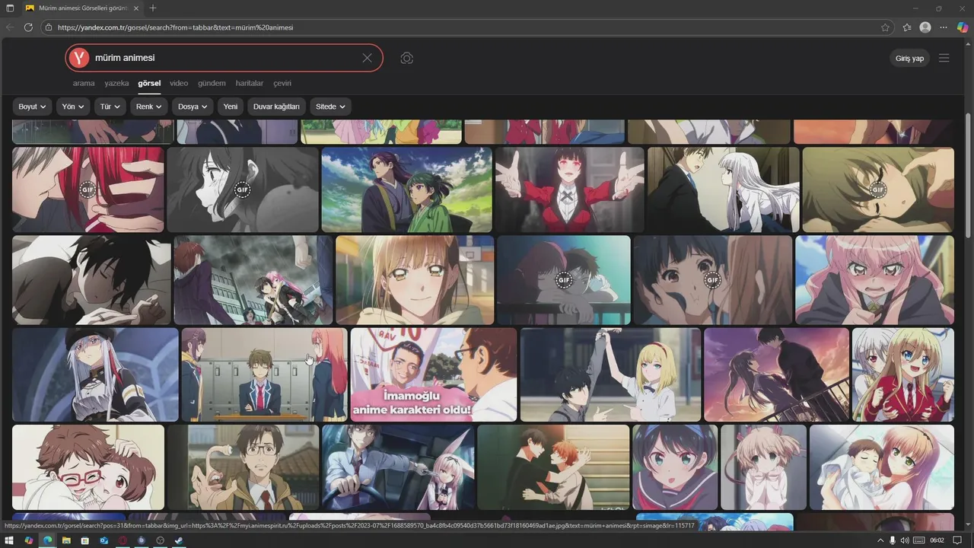This screenshot has width=974, height=548.
Task: Open Microsoft Store from the taskbar
Action: (x=84, y=540)
